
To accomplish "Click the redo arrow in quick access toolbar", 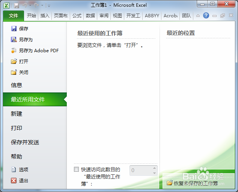I will click(36, 6).
